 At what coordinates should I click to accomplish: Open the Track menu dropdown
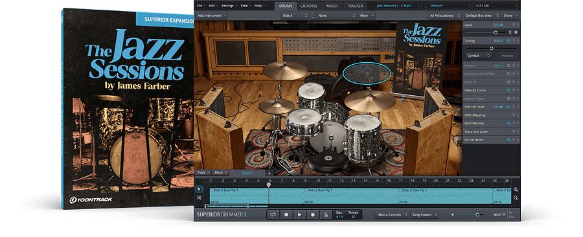tap(203, 173)
